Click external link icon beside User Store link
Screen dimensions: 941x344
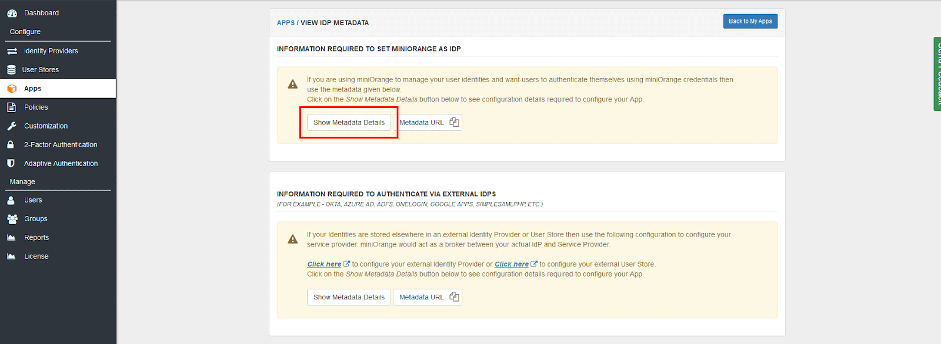click(534, 264)
